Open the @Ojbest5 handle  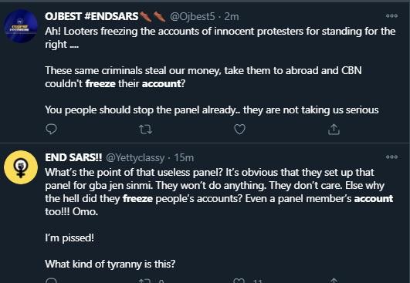[192, 17]
